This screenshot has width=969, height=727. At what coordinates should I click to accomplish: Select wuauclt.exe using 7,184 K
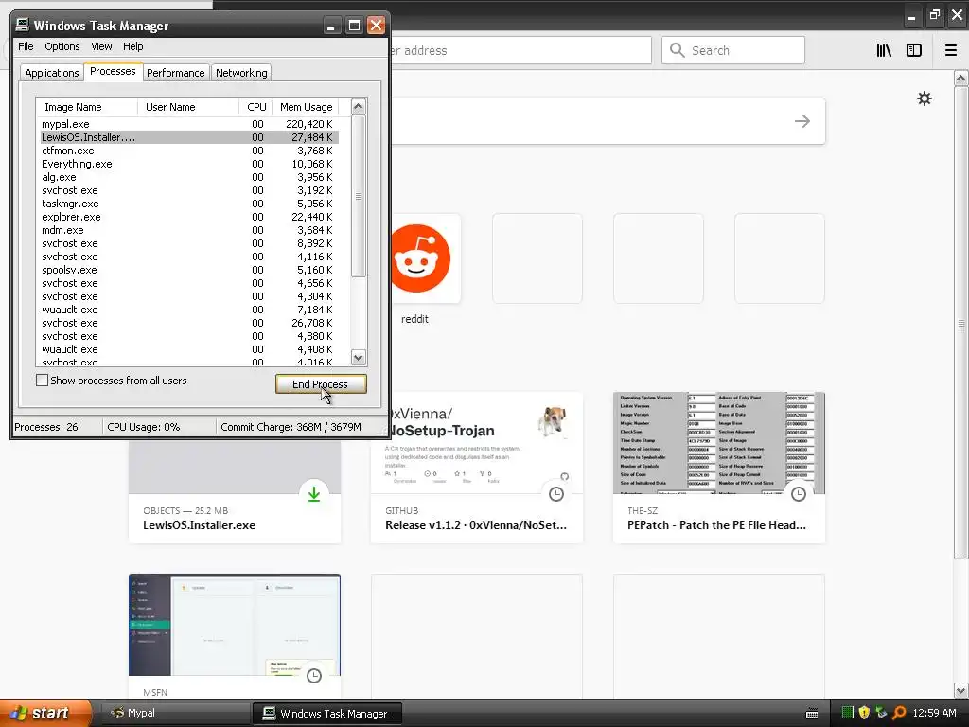pos(188,310)
